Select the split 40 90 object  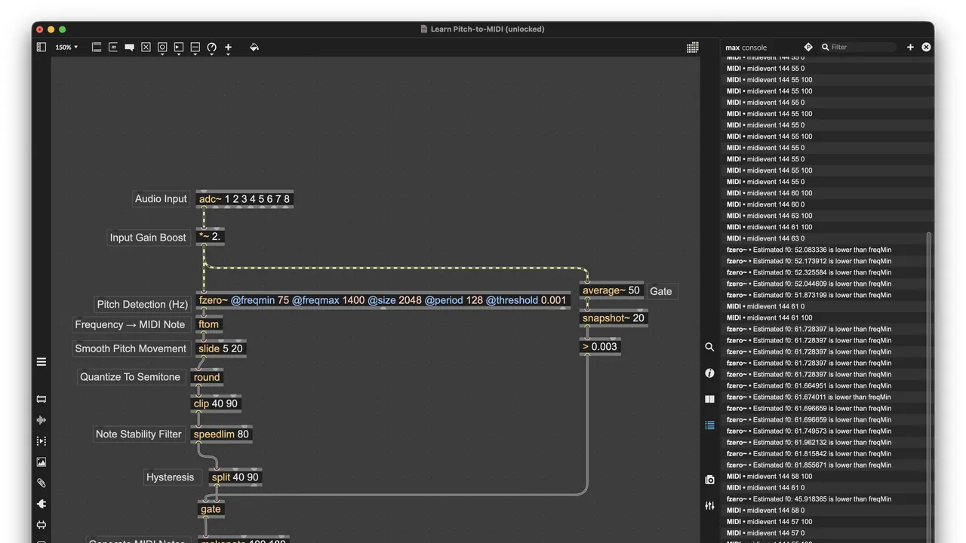235,477
